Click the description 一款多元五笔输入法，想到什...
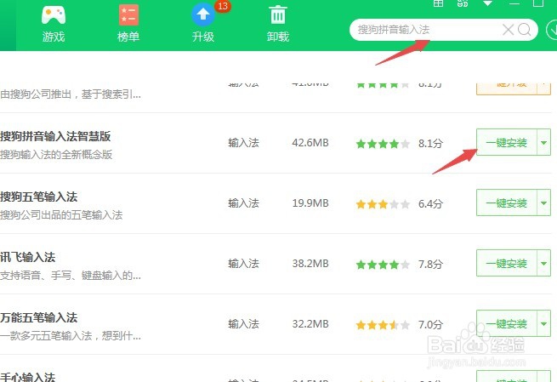 [x=71, y=336]
